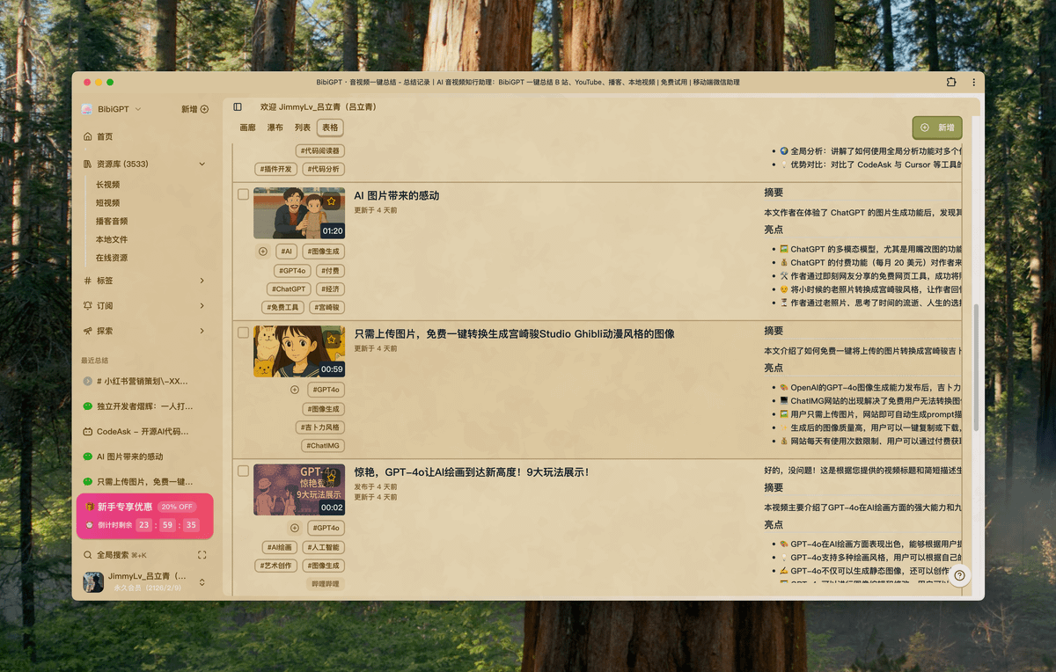This screenshot has width=1056, height=672.
Task: Switch to the 瀑布 view tab
Action: coord(275,128)
